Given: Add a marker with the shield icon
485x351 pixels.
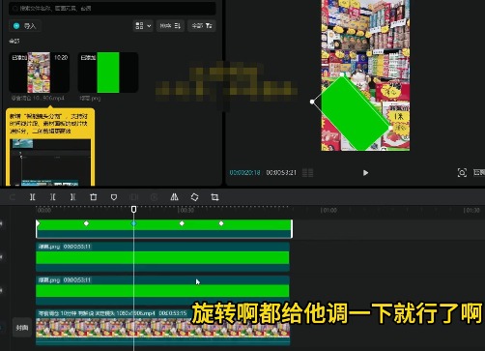Looking at the screenshot, I should 114,197.
